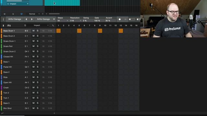Toggle track Solo S above pattern editor
The height and width of the screenshot is (116, 207).
(x=13, y=14)
